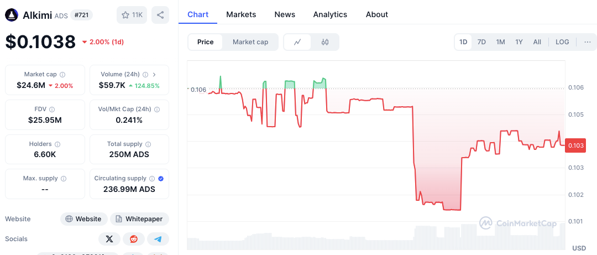Image resolution: width=597 pixels, height=255 pixels.
Task: Open the Website link button
Action: [x=84, y=219]
